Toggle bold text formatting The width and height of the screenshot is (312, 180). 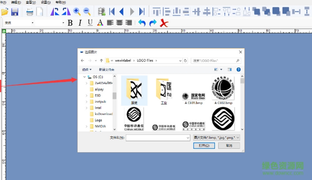tap(70, 23)
